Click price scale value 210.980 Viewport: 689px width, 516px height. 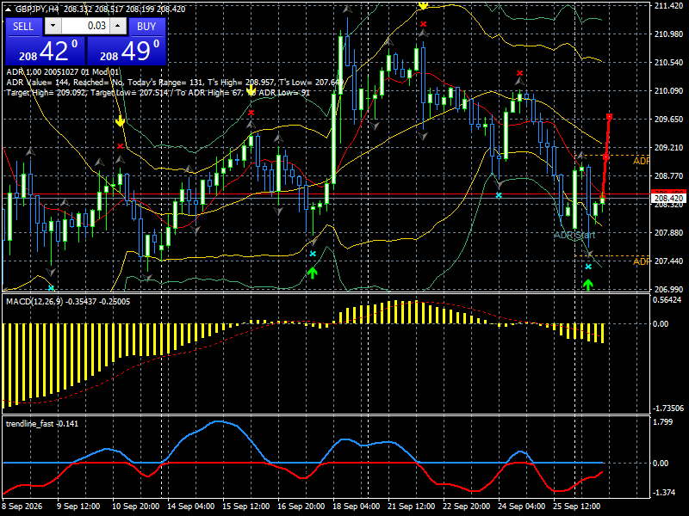pos(668,34)
